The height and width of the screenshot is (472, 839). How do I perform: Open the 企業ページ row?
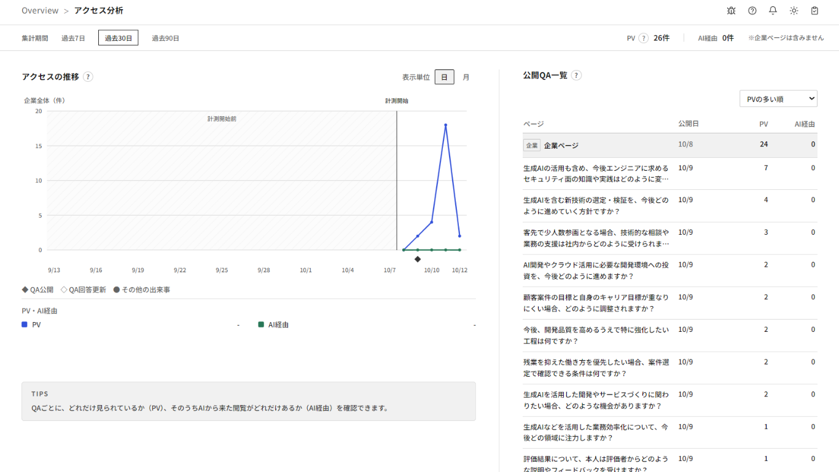670,146
